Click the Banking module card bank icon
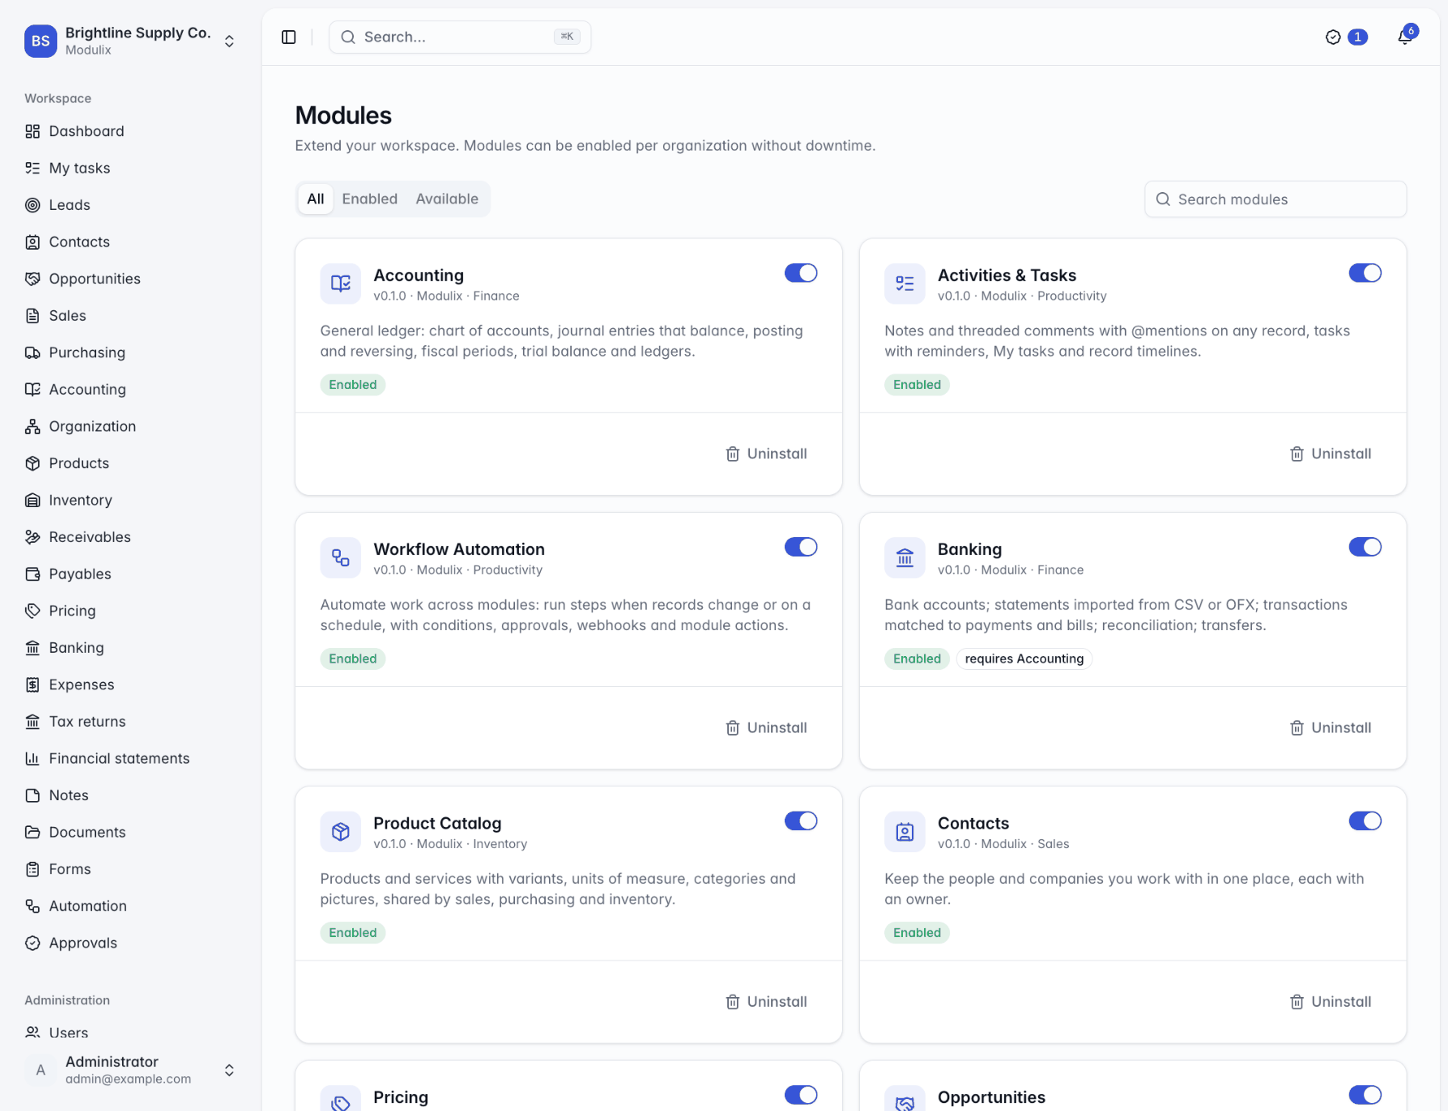Viewport: 1448px width, 1111px height. pos(905,558)
